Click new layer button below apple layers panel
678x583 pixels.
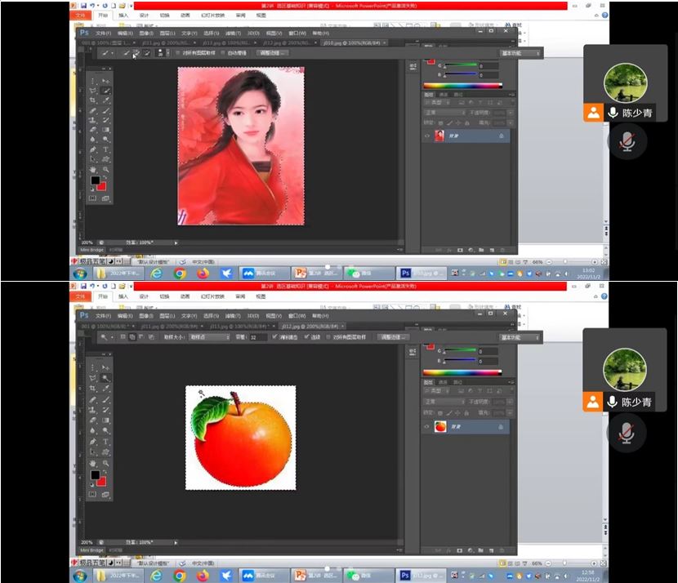(491, 550)
